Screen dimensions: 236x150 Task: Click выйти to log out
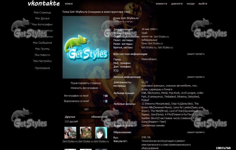(203, 4)
